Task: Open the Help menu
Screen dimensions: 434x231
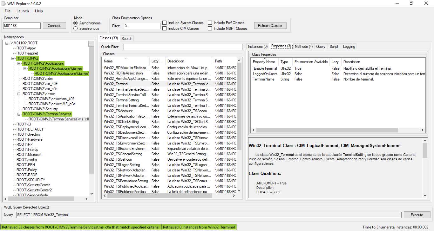Action: [x=39, y=11]
